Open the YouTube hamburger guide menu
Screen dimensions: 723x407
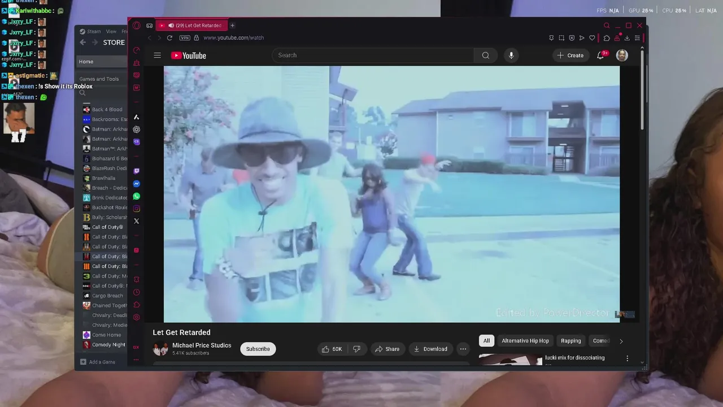click(x=158, y=55)
